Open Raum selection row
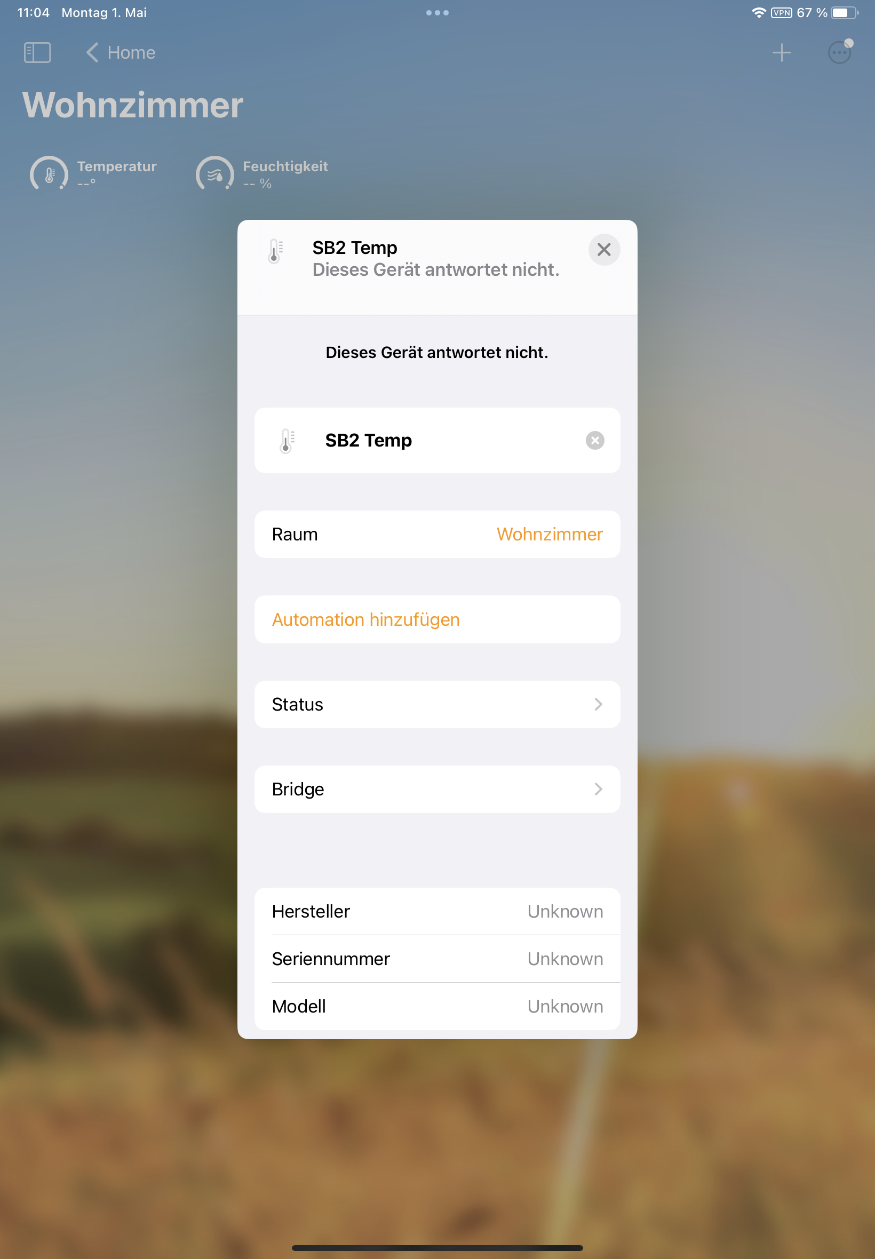875x1259 pixels. pyautogui.click(x=437, y=535)
